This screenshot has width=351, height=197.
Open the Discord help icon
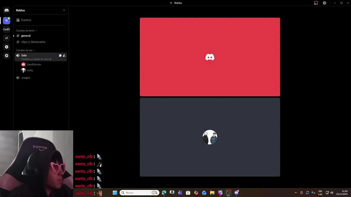[324, 3]
